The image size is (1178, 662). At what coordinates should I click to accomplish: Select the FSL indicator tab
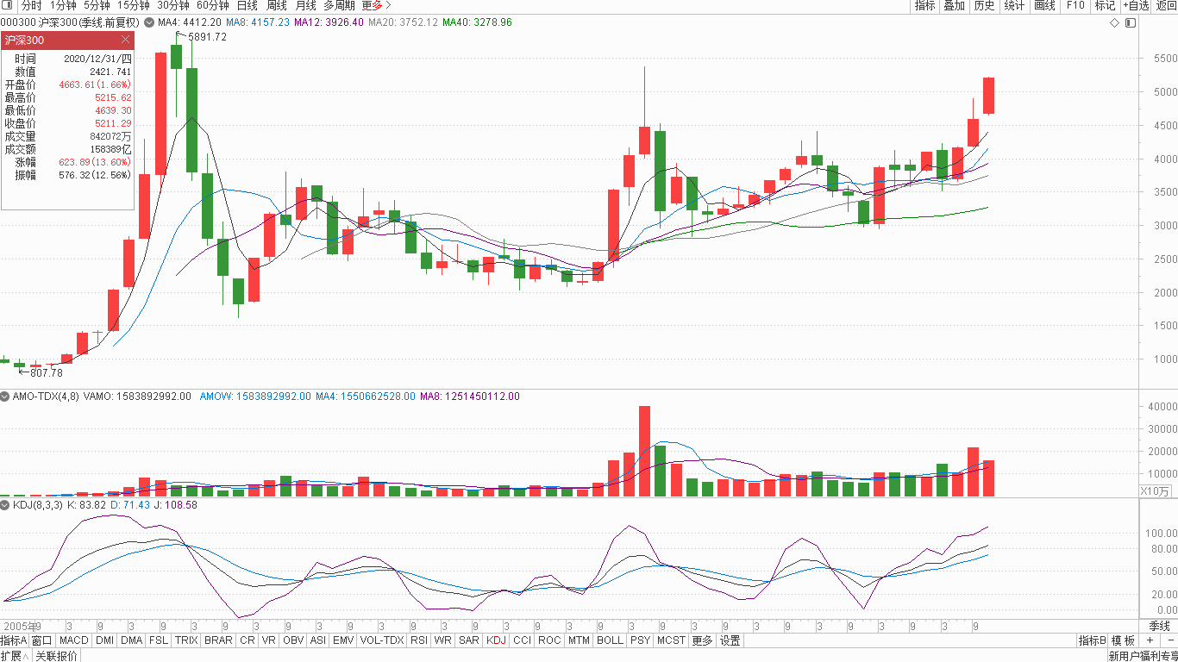(159, 640)
